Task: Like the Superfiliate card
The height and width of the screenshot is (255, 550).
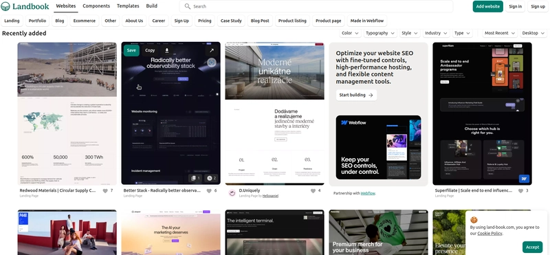Action: [x=520, y=191]
